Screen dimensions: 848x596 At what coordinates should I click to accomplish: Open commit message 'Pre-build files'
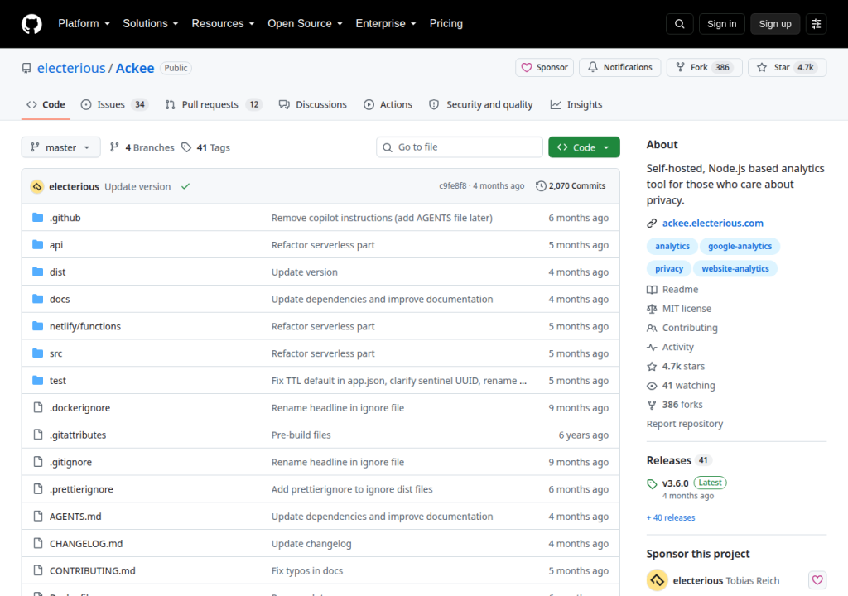pyautogui.click(x=301, y=435)
